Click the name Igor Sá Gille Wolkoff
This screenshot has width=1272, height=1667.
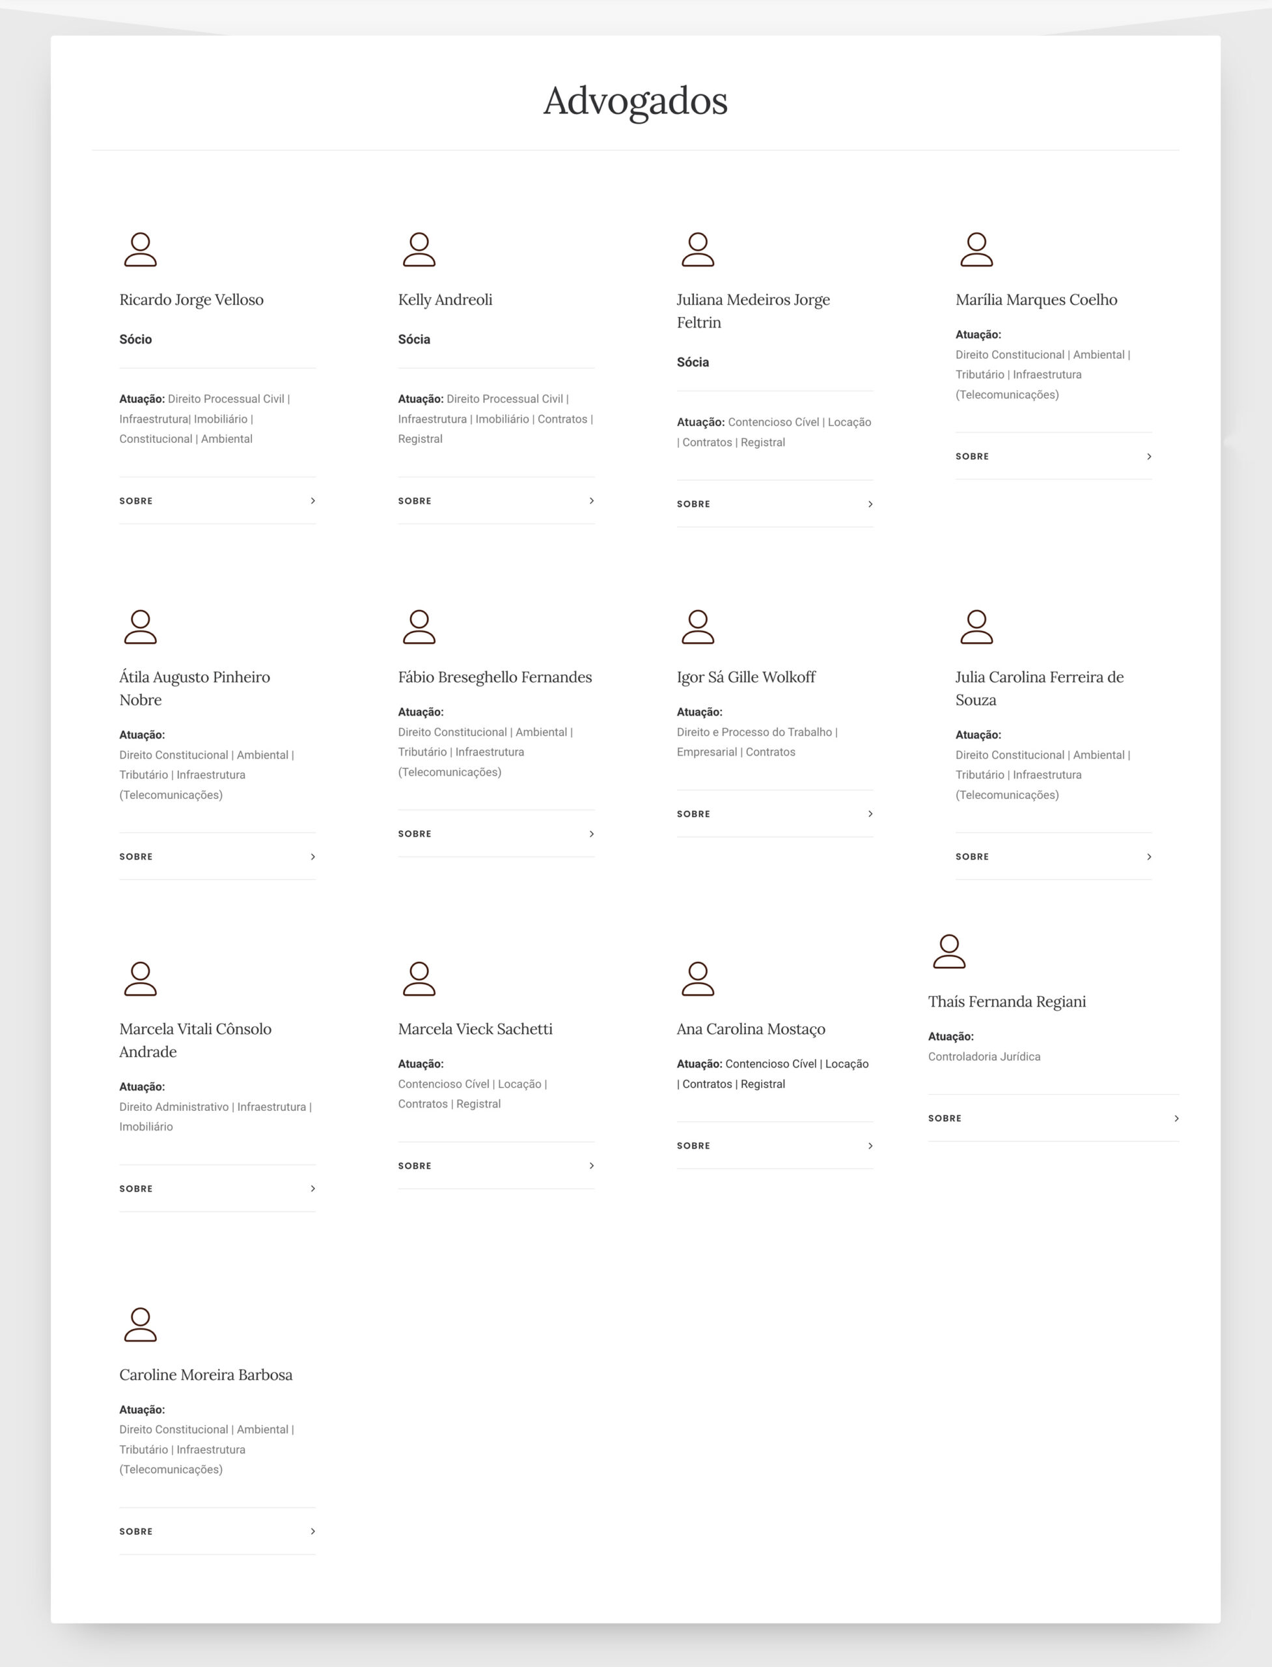pos(746,677)
